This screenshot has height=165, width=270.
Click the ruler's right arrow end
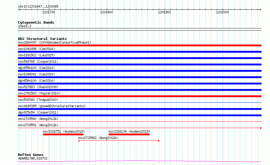tap(260, 9)
